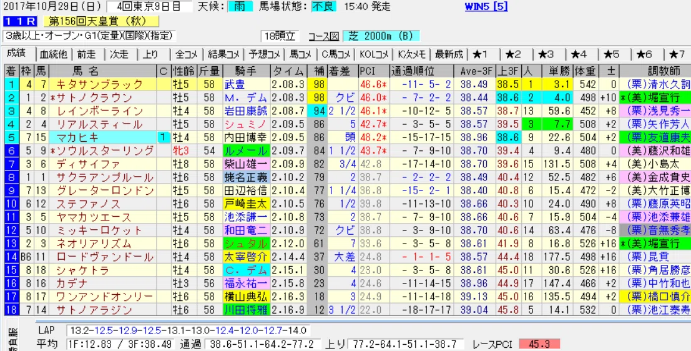
Task: Sort by the 上3F column header
Action: tap(507, 71)
